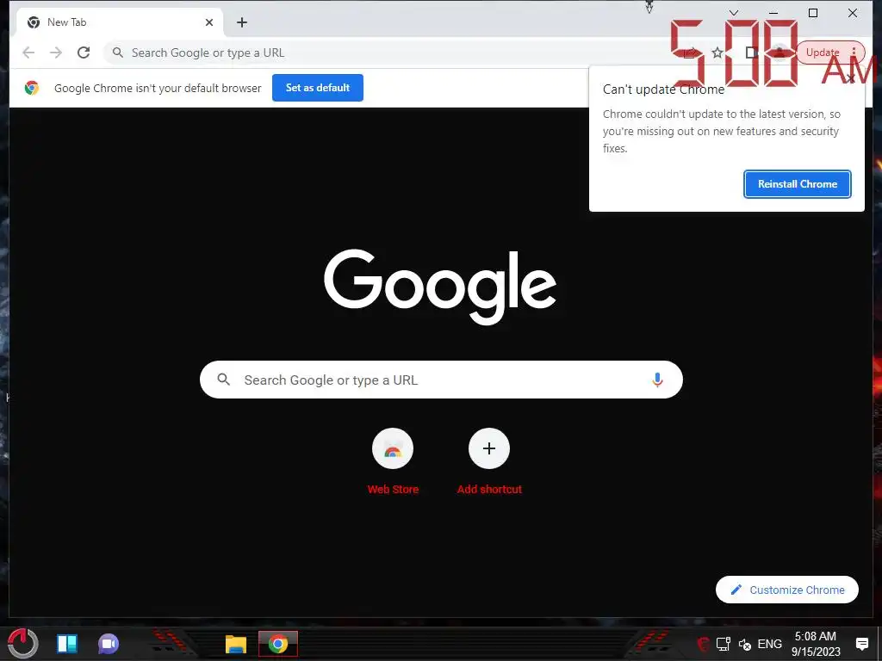Click the muted volume tray icon
The width and height of the screenshot is (882, 661).
tap(745, 645)
